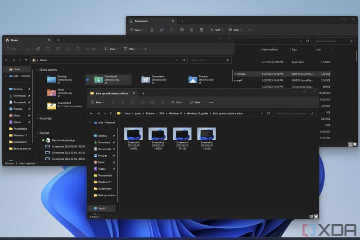The image size is (360, 240).
Task: Open View dropdown in Home window
Action: [111, 49]
